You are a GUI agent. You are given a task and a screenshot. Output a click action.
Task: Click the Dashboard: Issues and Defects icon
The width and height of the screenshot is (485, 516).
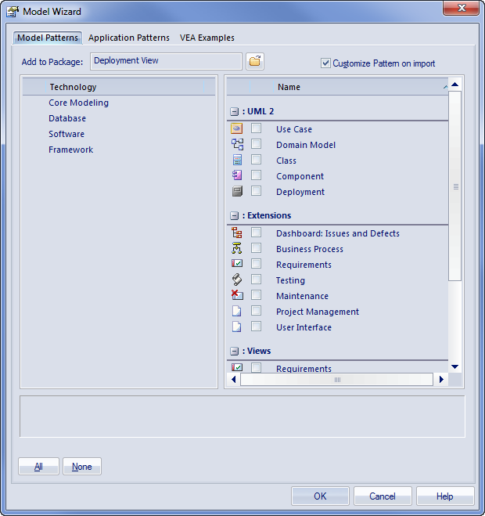pyautogui.click(x=237, y=233)
